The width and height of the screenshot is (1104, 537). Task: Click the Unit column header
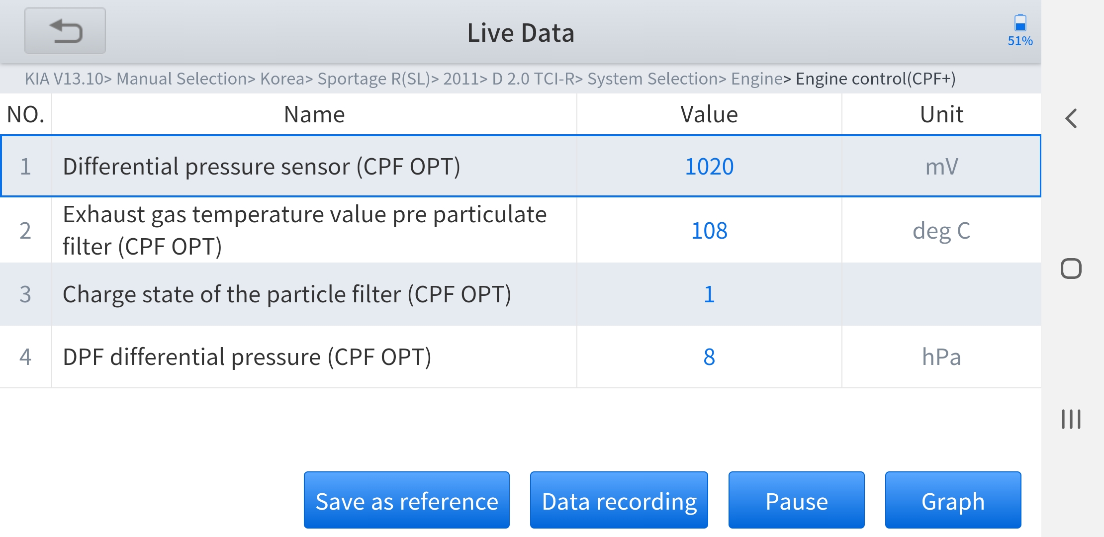[x=941, y=115]
